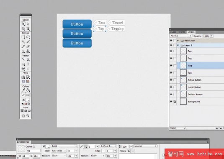Collapse the Web Layer disclosure triangle
This screenshot has width=224, height=159.
click(x=178, y=41)
